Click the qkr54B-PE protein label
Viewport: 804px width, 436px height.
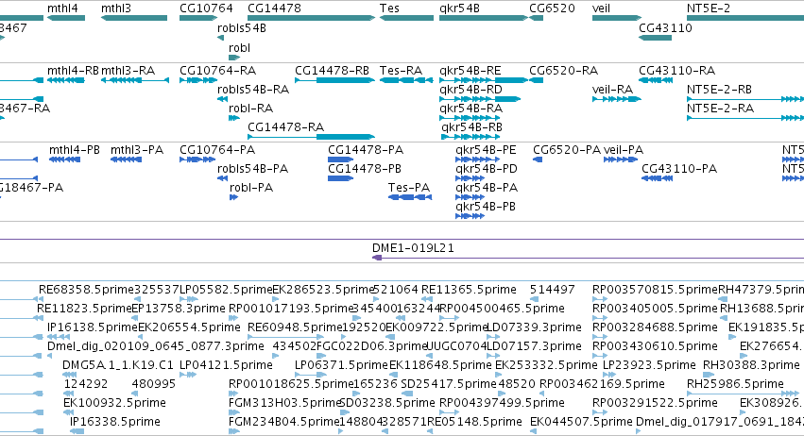coord(486,150)
